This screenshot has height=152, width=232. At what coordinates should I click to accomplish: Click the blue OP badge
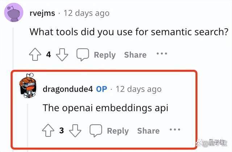click(101, 89)
